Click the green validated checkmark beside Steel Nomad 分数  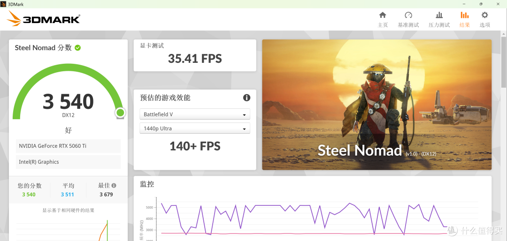77,48
